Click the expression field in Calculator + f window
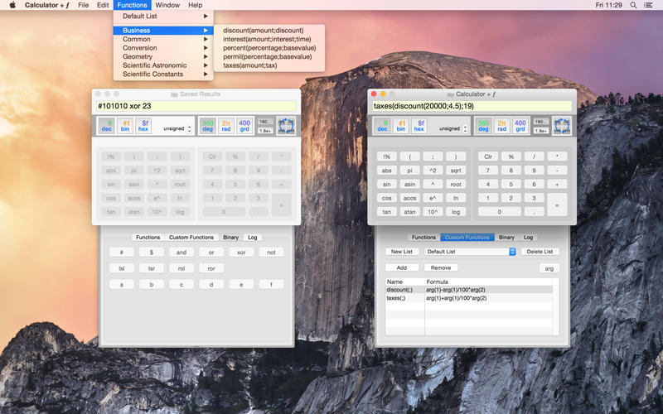Viewport: 663px width, 414px height. coord(472,106)
